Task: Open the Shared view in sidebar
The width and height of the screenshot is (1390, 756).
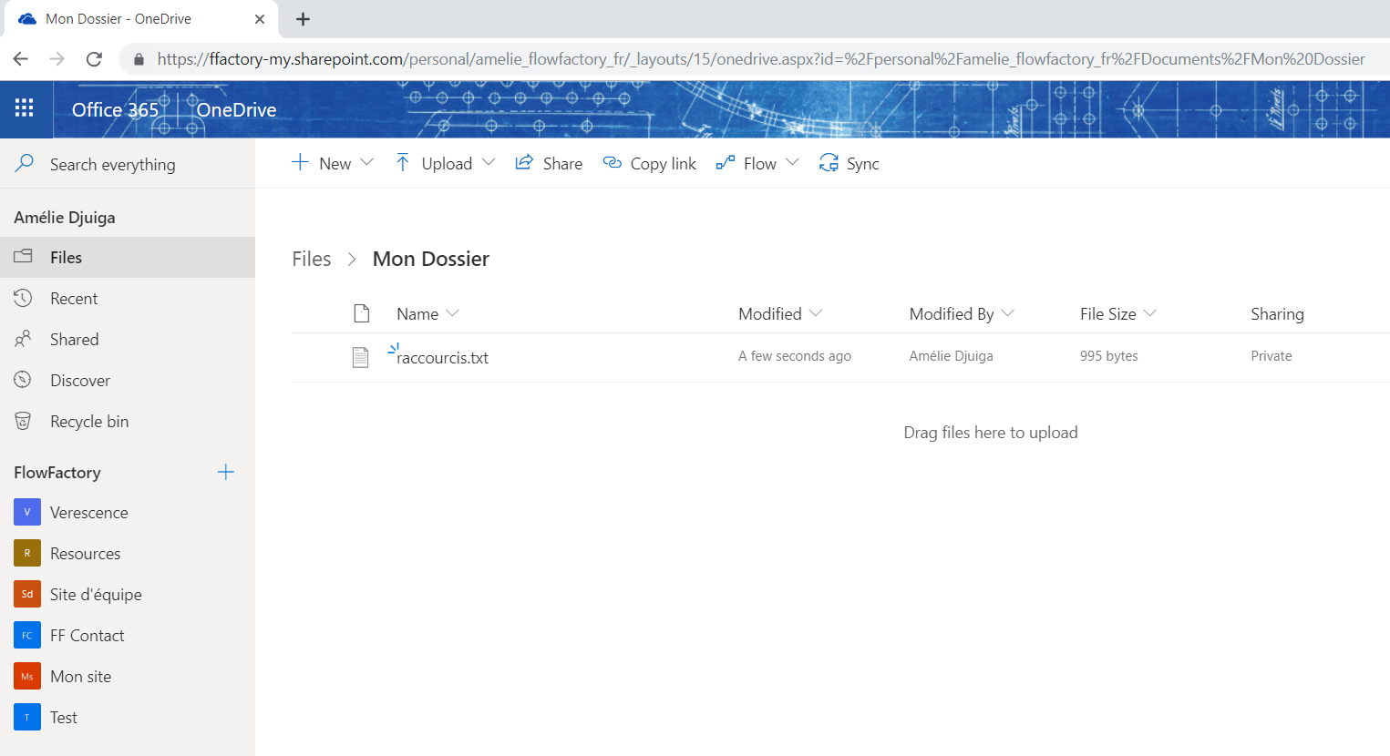Action: [74, 340]
